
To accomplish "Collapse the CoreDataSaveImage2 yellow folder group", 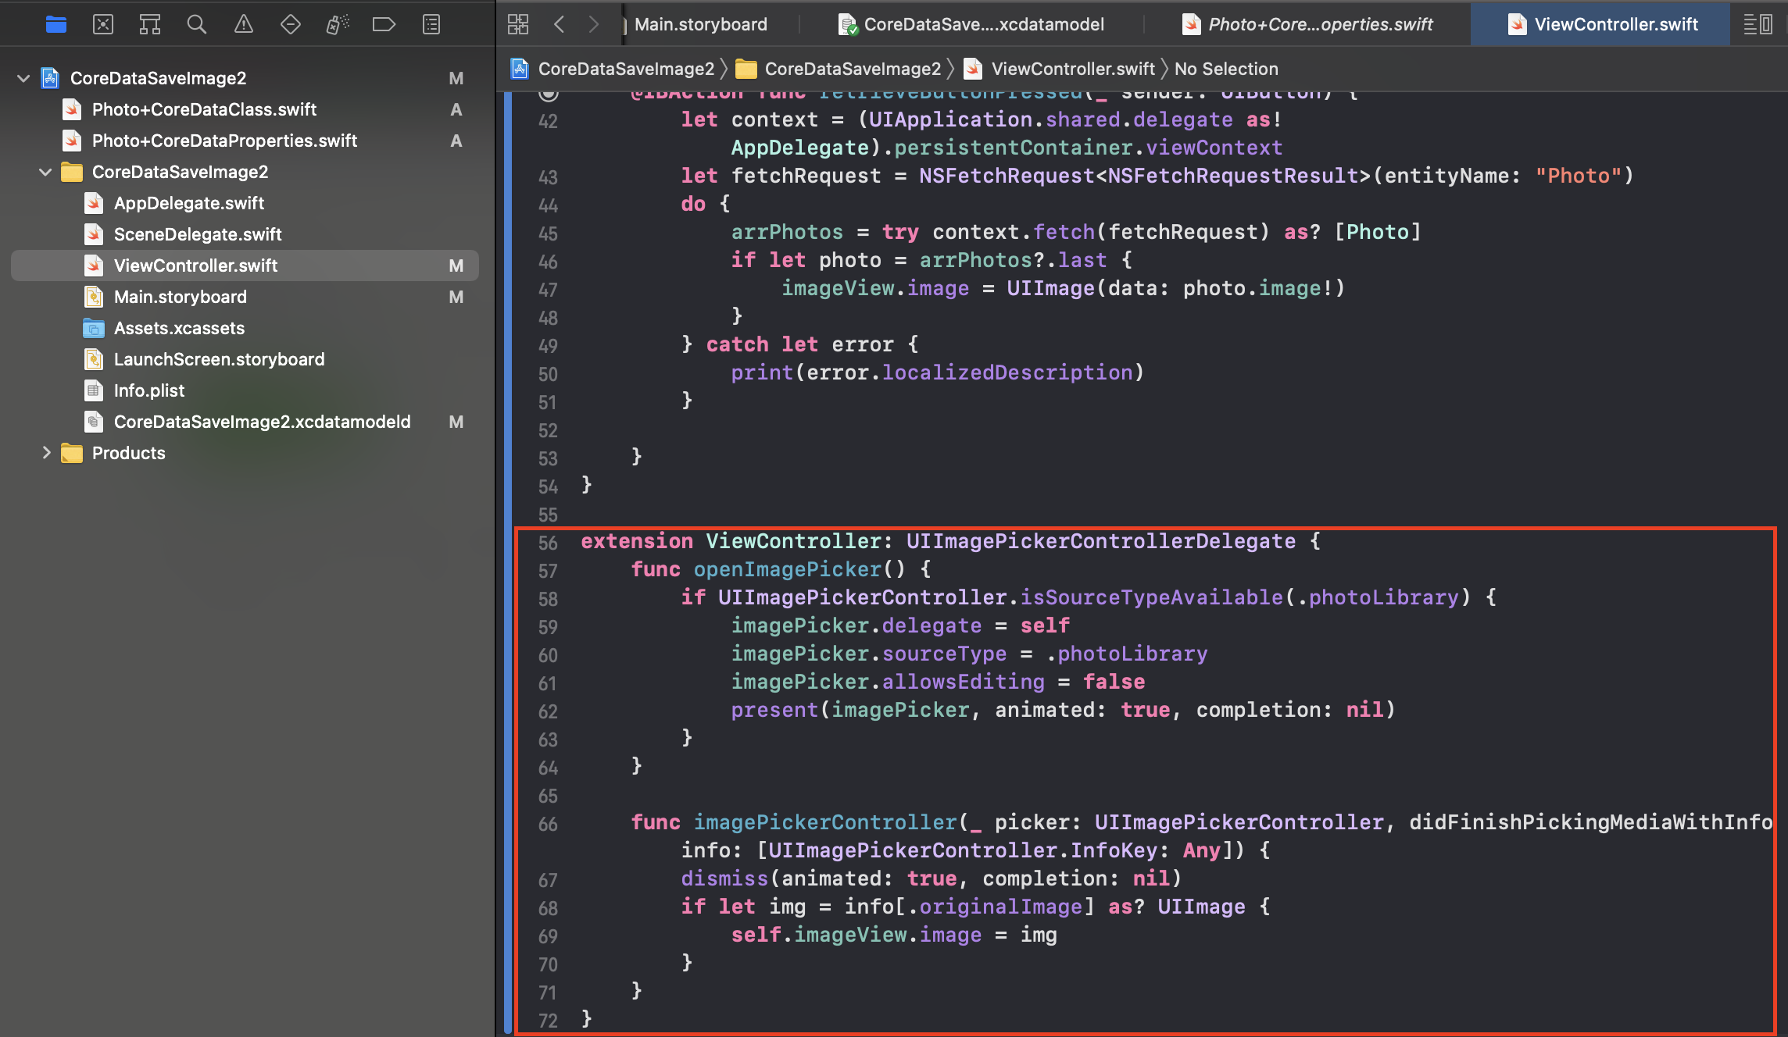I will (x=45, y=172).
